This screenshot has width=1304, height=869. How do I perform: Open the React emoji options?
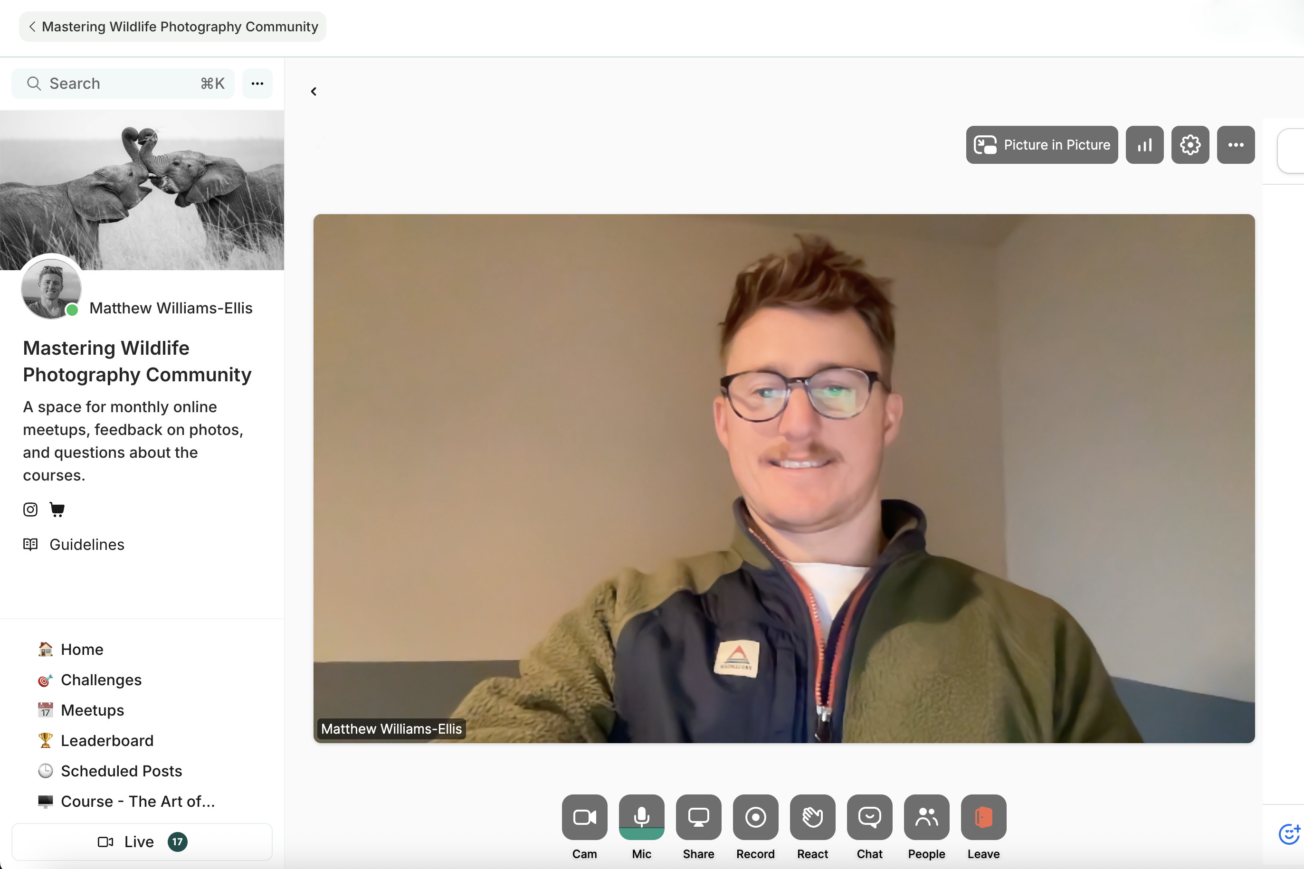[812, 817]
